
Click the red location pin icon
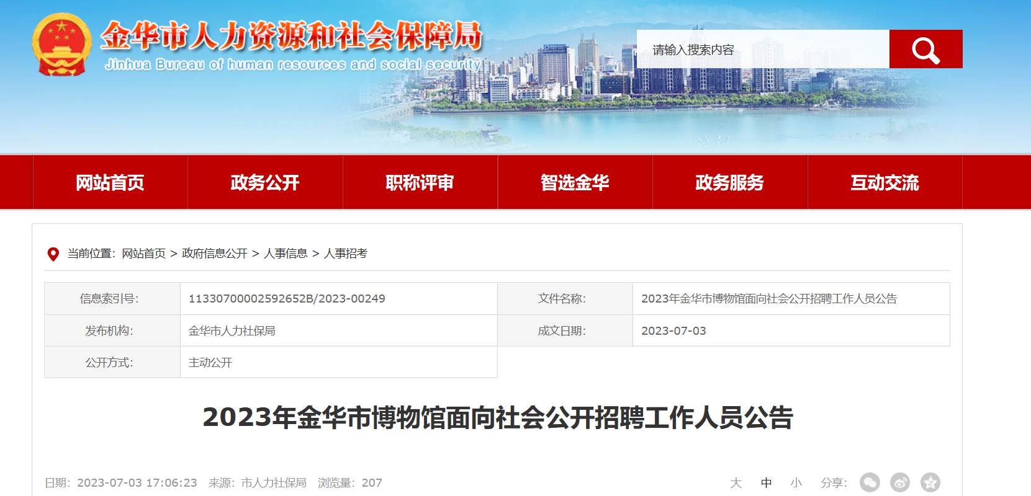click(53, 254)
